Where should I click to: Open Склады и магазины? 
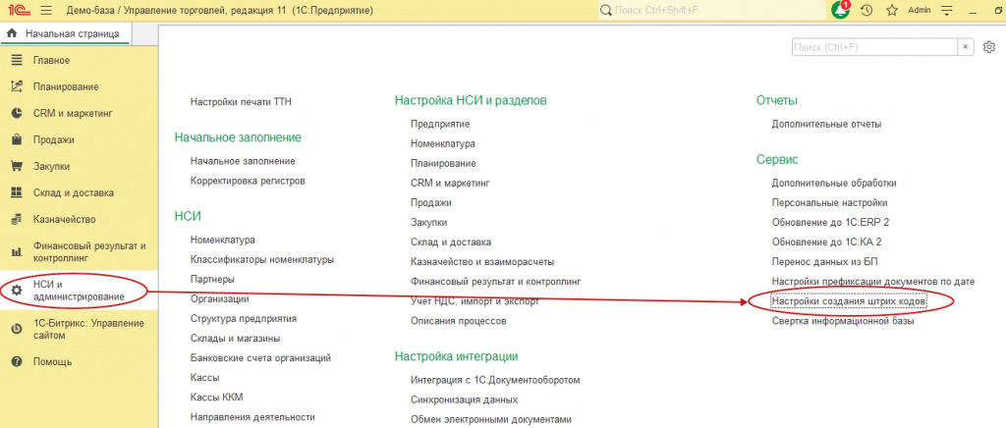[236, 339]
